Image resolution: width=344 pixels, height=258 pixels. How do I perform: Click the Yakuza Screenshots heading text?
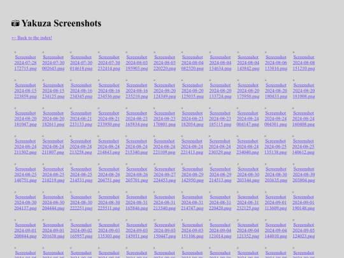[x=61, y=24]
